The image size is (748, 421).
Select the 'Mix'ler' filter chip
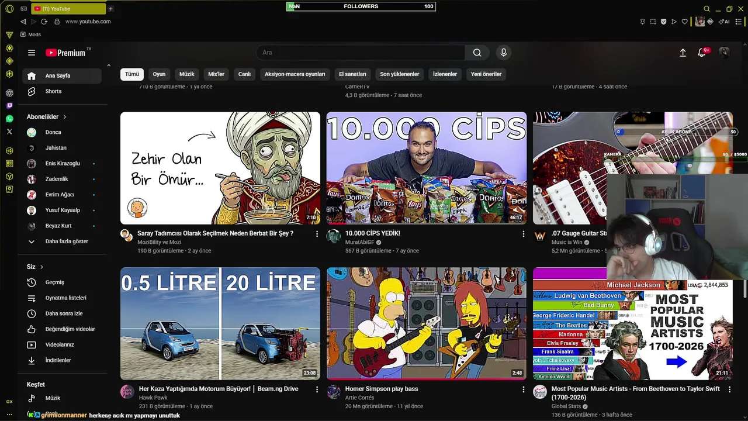[x=216, y=74]
